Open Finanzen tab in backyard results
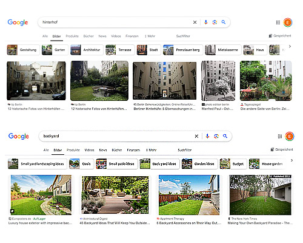 point(133,150)
